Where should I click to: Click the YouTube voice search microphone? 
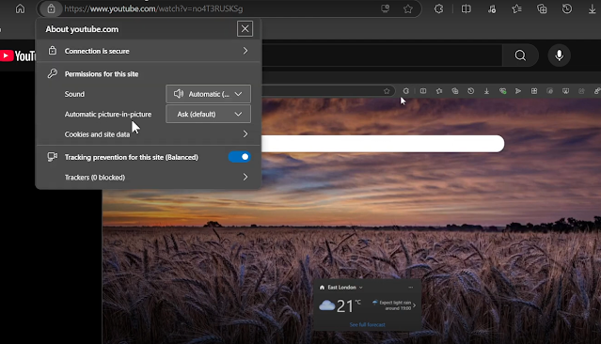(x=560, y=55)
